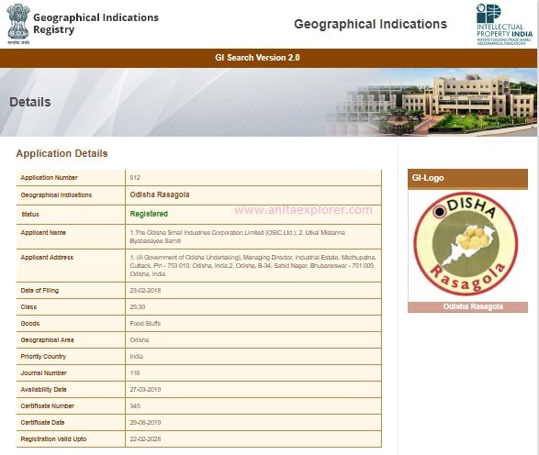The image size is (539, 455).
Task: Select the validity date 22-02-2028
Action: (x=145, y=438)
